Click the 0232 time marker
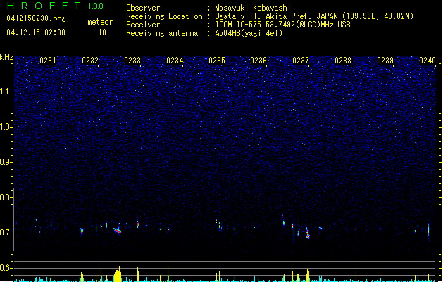This screenshot has height=282, width=443. 90,61
